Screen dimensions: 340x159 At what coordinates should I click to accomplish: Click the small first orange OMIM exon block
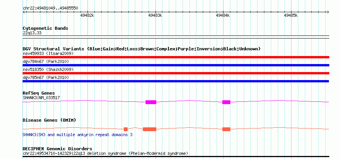point(126,129)
